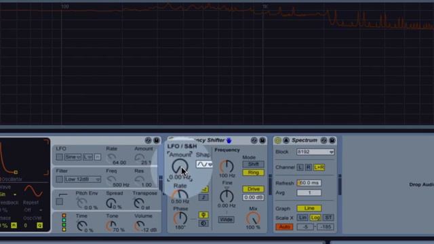The height and width of the screenshot is (244, 434).
Task: Click the orange Auto range button
Action: (284, 227)
